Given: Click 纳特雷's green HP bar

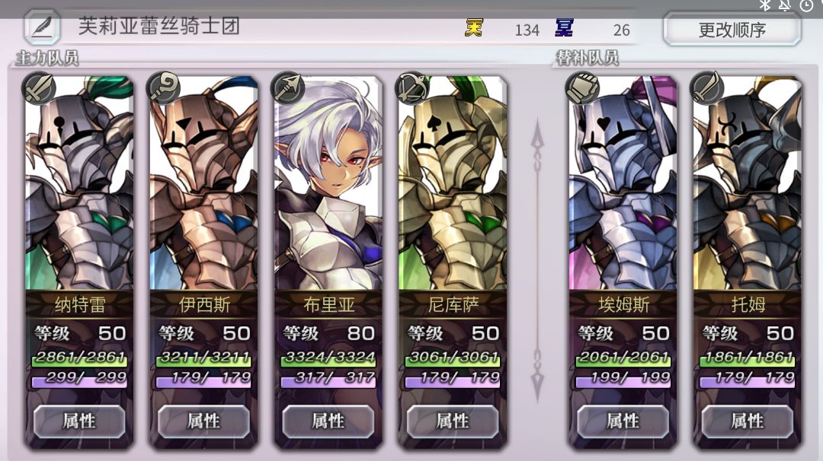Looking at the screenshot, I should pyautogui.click(x=79, y=358).
